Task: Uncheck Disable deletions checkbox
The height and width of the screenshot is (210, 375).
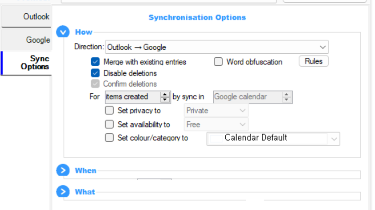Action: [95, 73]
